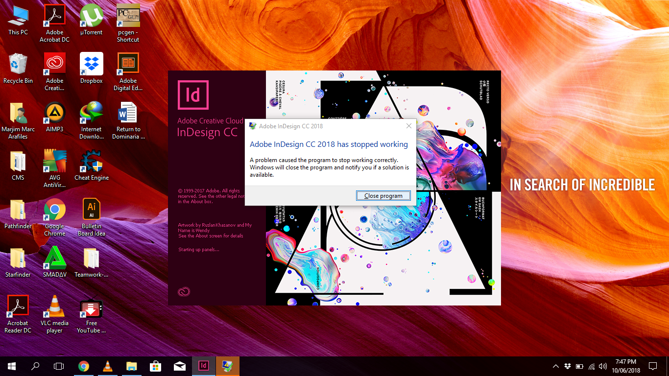Click Creative Cloud logo on splash screen

pyautogui.click(x=184, y=292)
